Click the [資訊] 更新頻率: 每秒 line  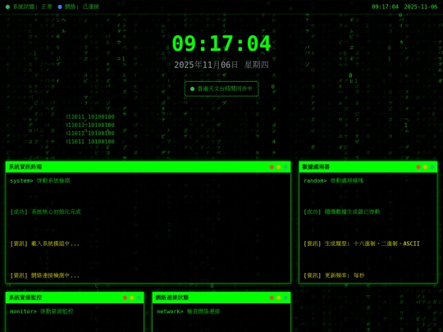tap(334, 275)
